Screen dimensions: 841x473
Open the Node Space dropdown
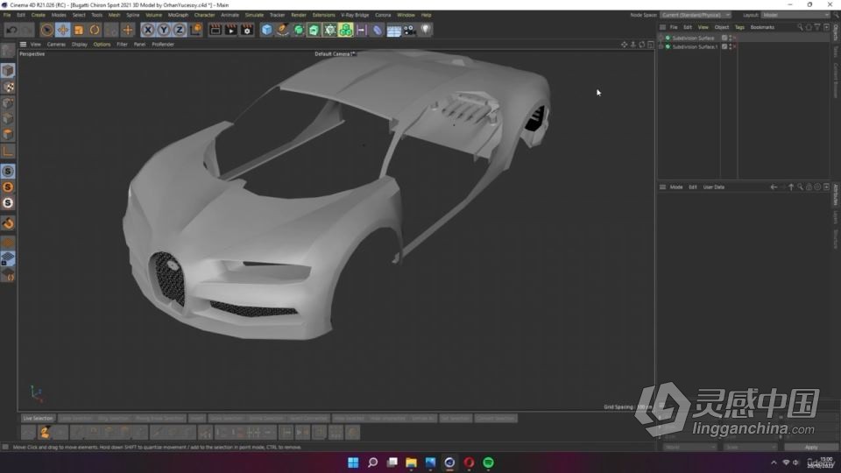[696, 15]
